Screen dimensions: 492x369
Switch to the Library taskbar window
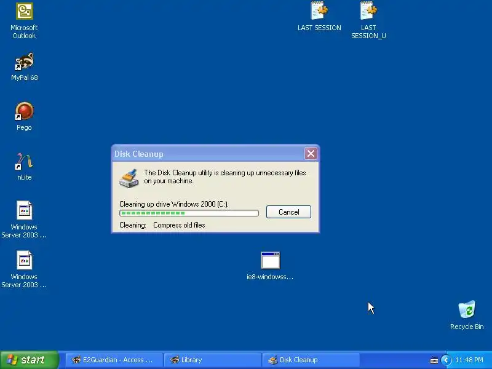point(212,360)
